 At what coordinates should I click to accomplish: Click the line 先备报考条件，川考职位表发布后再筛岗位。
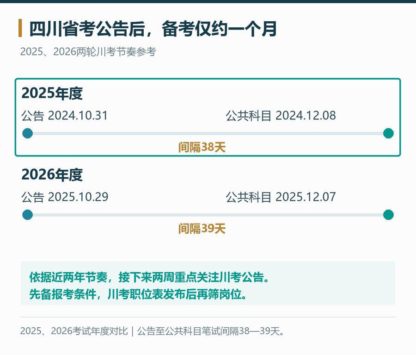tap(138, 294)
